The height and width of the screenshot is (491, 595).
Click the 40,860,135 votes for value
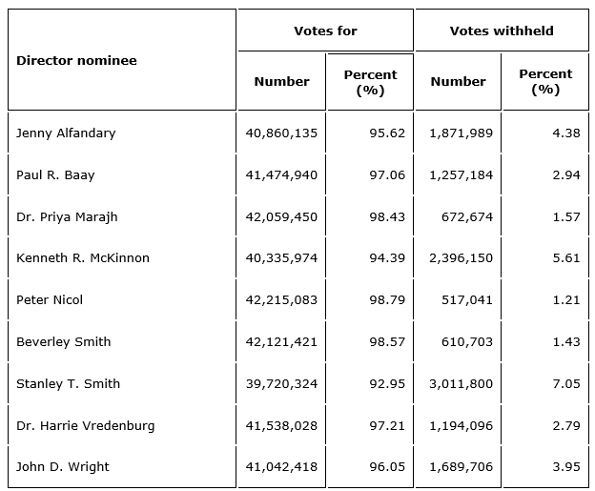click(x=281, y=133)
